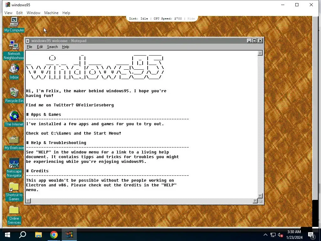
Task: Click the 'Check out C:\Games' line
Action: point(73,133)
